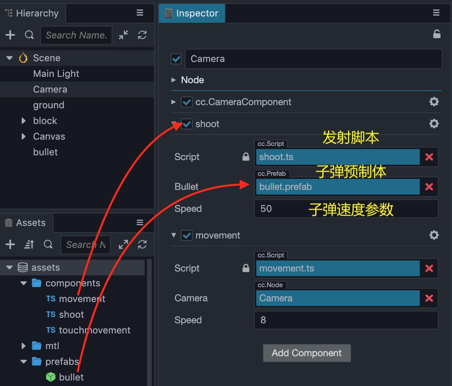
Task: Open the Inspector hamburger menu
Action: [436, 13]
